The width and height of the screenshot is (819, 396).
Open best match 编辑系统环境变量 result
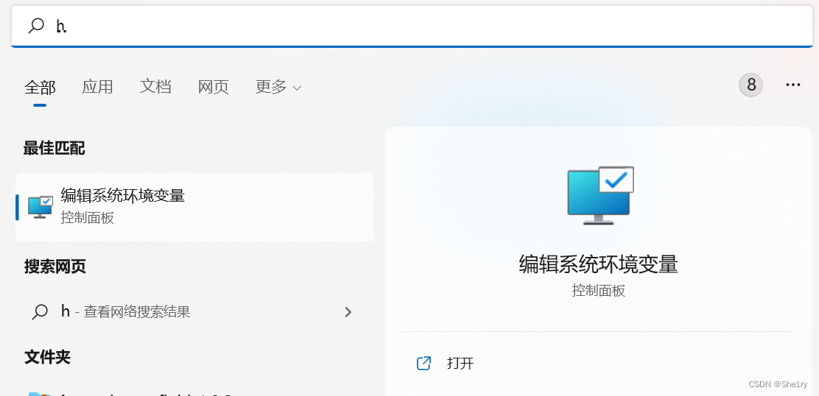(195, 207)
